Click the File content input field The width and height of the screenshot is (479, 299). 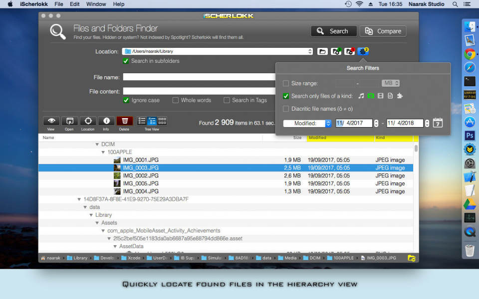coord(199,91)
